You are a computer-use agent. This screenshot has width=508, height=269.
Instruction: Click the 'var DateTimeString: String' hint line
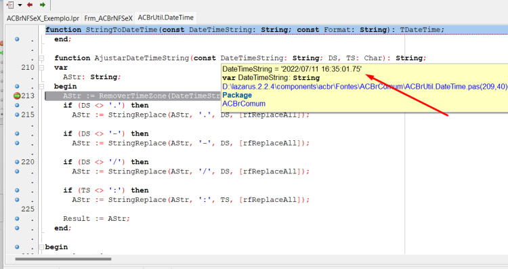click(x=271, y=78)
